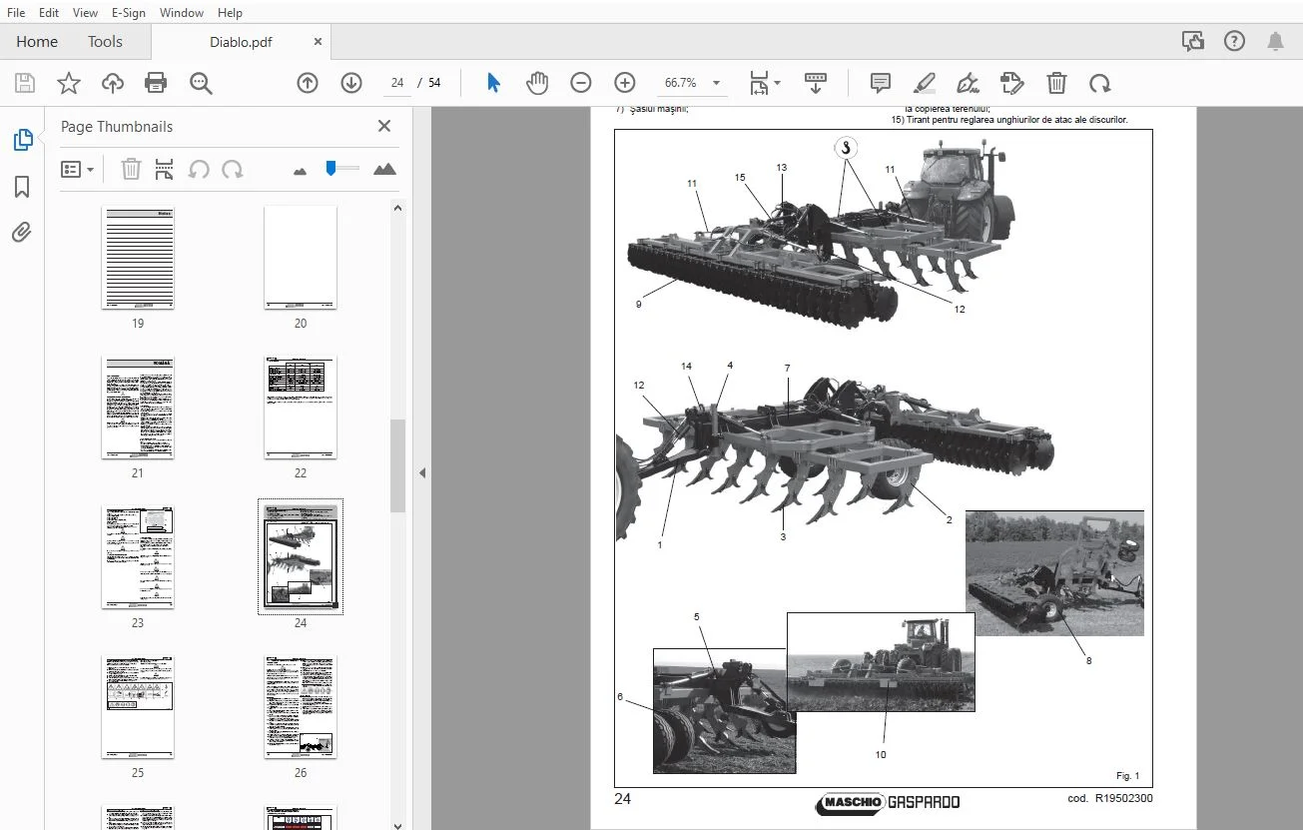The image size is (1303, 830).
Task: Zoom out with the minus icon
Action: (581, 83)
